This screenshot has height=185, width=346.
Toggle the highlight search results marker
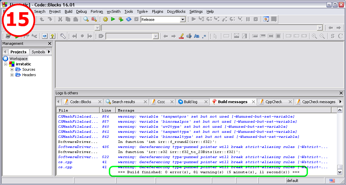pos(181,36)
